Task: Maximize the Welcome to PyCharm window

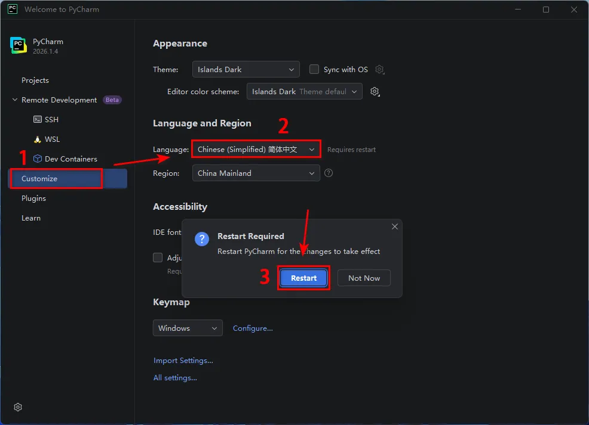Action: click(x=546, y=10)
